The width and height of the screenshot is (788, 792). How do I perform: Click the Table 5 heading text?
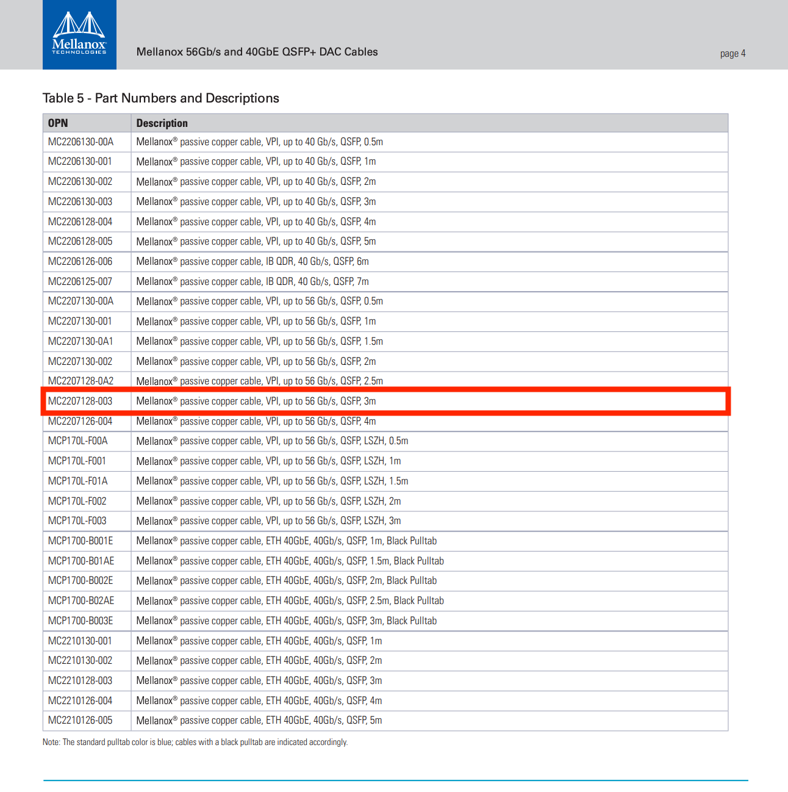pyautogui.click(x=160, y=98)
